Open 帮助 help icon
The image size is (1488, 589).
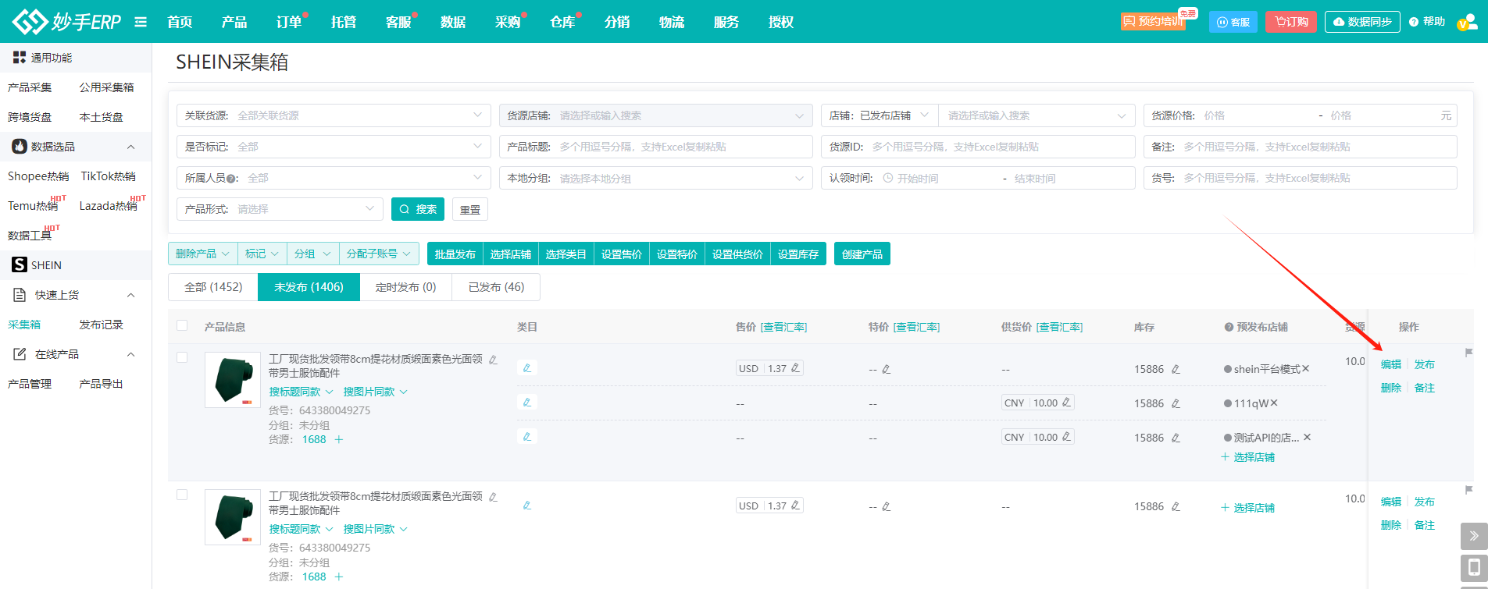(x=1414, y=22)
